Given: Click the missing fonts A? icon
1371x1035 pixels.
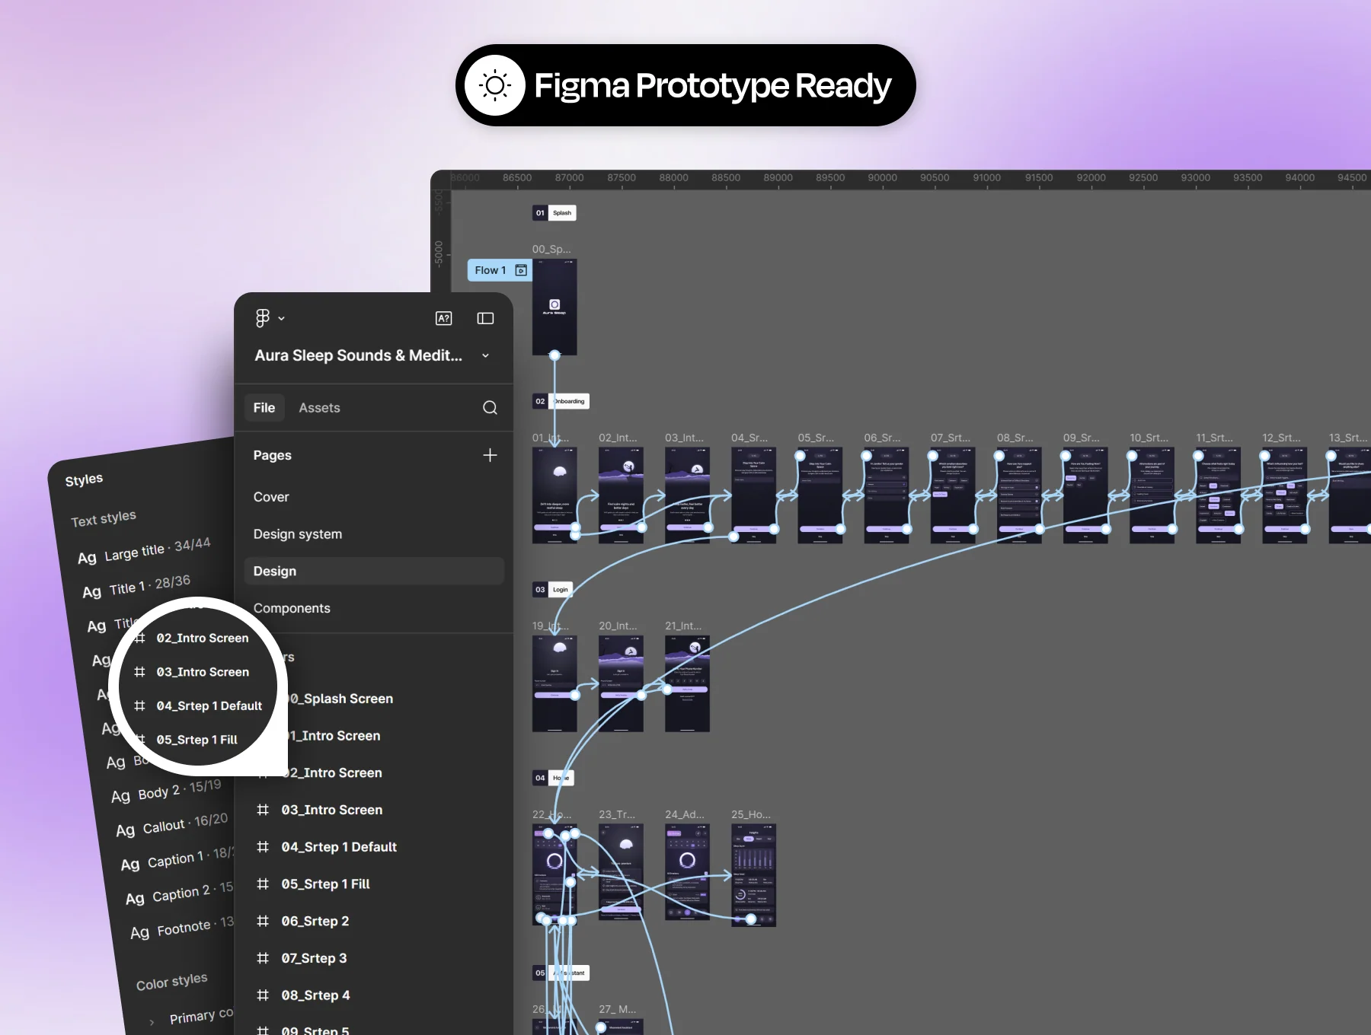Looking at the screenshot, I should [443, 318].
